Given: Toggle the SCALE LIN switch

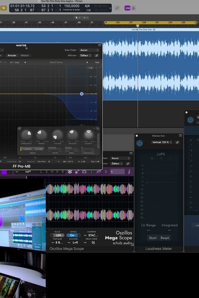Looking at the screenshot, I should pyautogui.click(x=57, y=235).
